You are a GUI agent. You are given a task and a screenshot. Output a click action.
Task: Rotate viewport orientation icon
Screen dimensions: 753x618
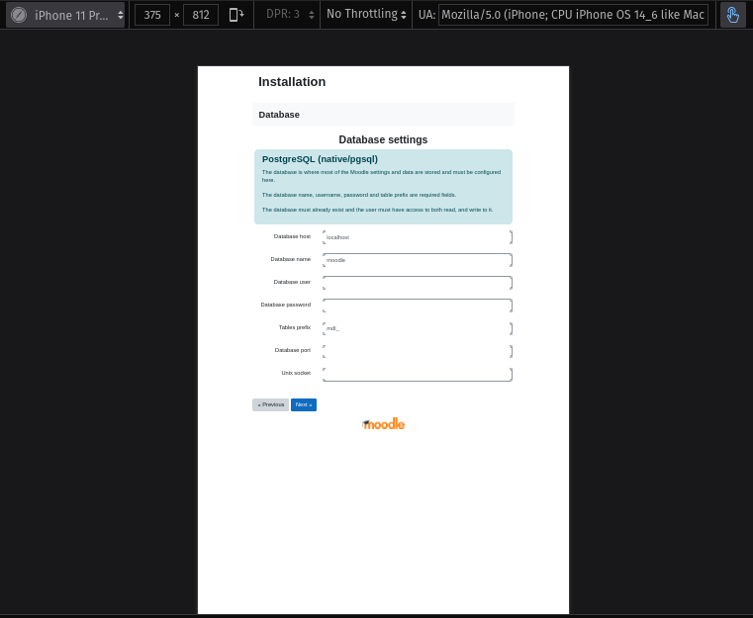click(235, 15)
